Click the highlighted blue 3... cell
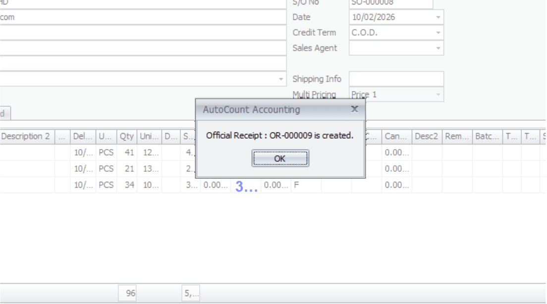The height and width of the screenshot is (304, 547). coord(246,186)
